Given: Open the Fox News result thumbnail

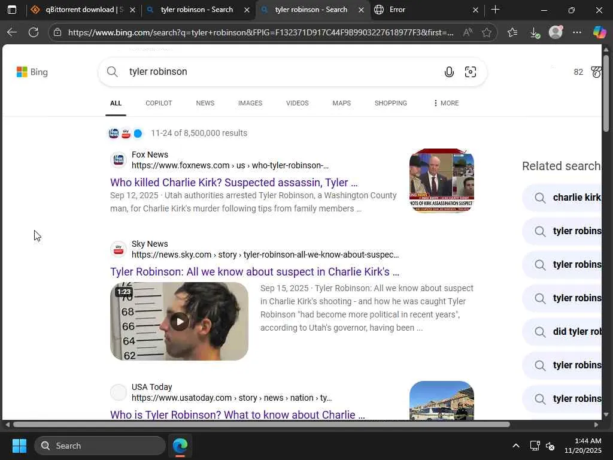Looking at the screenshot, I should pyautogui.click(x=442, y=181).
